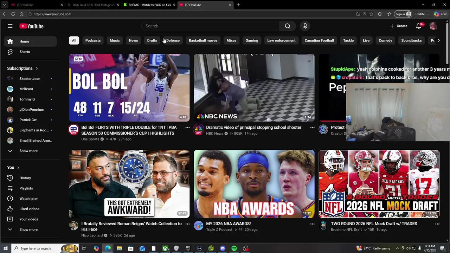The width and height of the screenshot is (450, 253).
Task: Click the Nico Leonard channel avatar
Action: pos(73,225)
